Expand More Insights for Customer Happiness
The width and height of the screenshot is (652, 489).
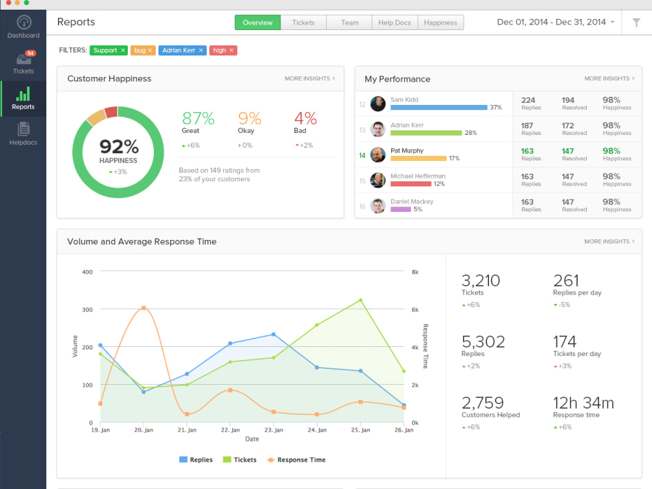(310, 78)
